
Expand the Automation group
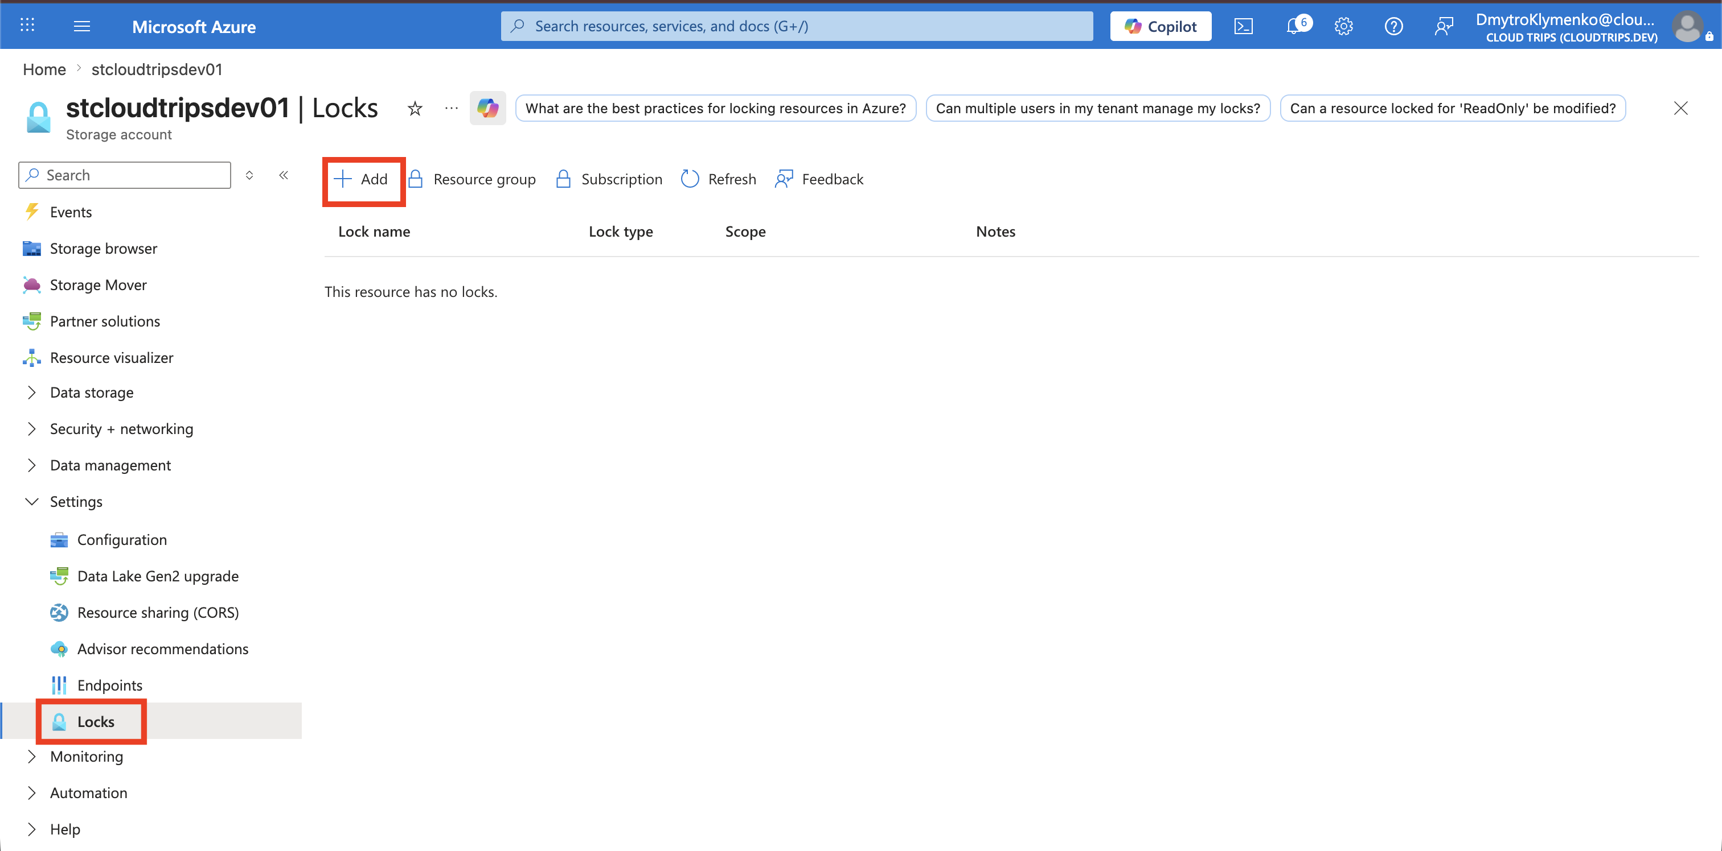coord(88,793)
